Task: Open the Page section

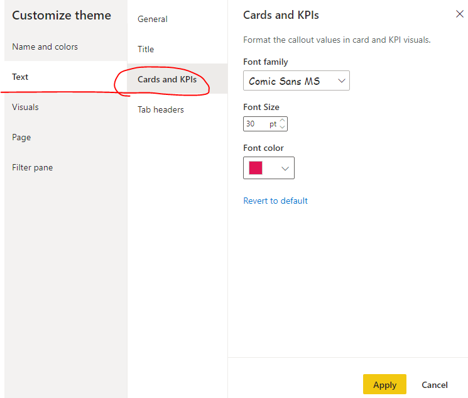Action: (x=66, y=137)
